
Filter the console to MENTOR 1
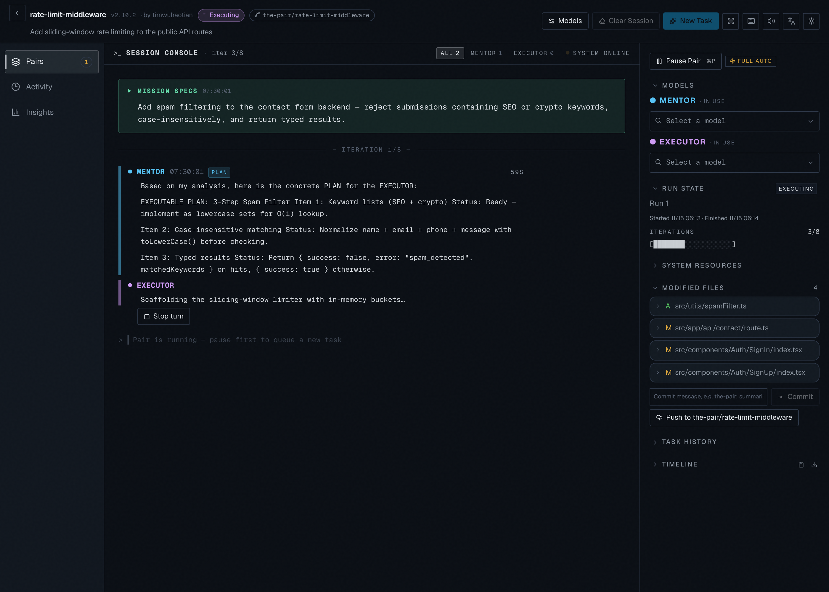tap(486, 53)
